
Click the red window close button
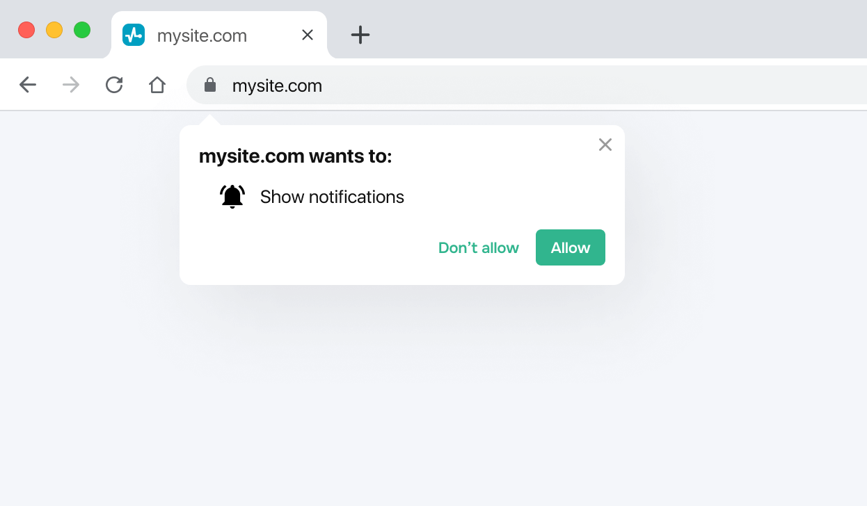(x=26, y=30)
